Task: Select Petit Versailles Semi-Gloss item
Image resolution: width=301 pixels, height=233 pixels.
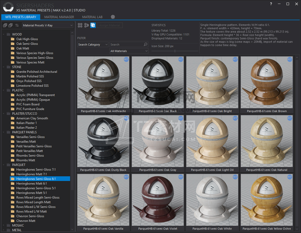Action: [x=34, y=146]
